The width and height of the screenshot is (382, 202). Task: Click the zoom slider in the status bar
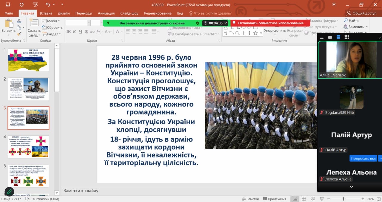(x=344, y=199)
